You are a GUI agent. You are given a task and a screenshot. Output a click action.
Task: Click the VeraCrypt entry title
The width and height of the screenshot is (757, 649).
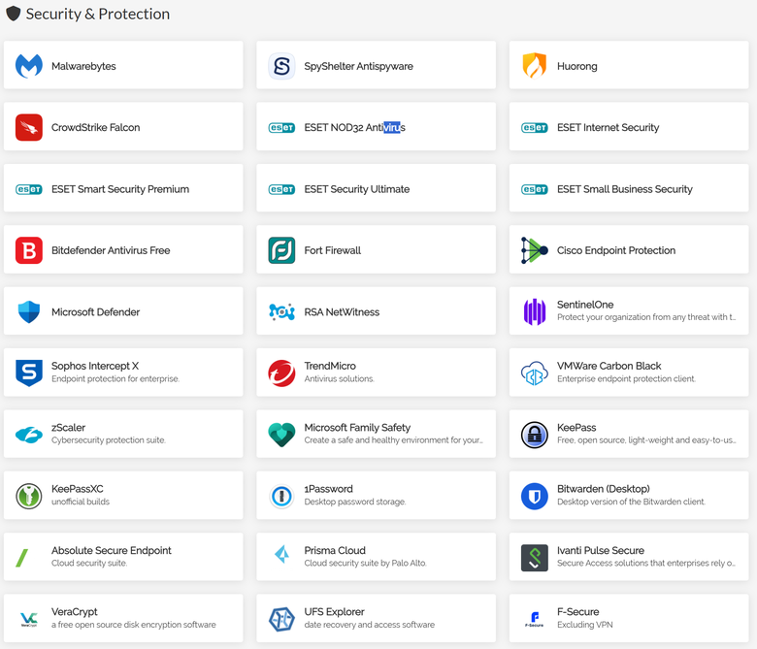[x=75, y=612]
